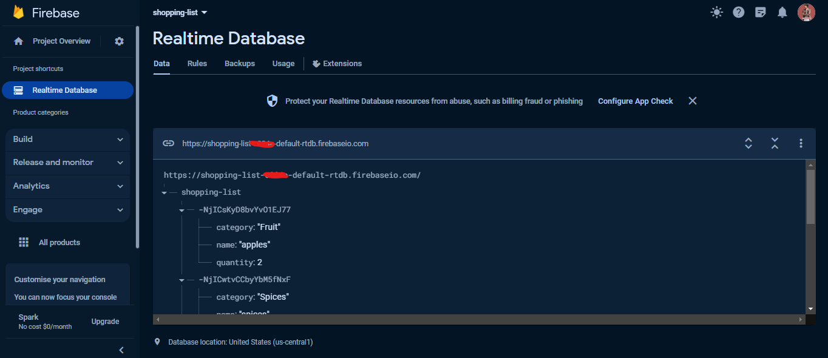The height and width of the screenshot is (358, 828).
Task: Click the App Check shield icon
Action: click(x=273, y=101)
